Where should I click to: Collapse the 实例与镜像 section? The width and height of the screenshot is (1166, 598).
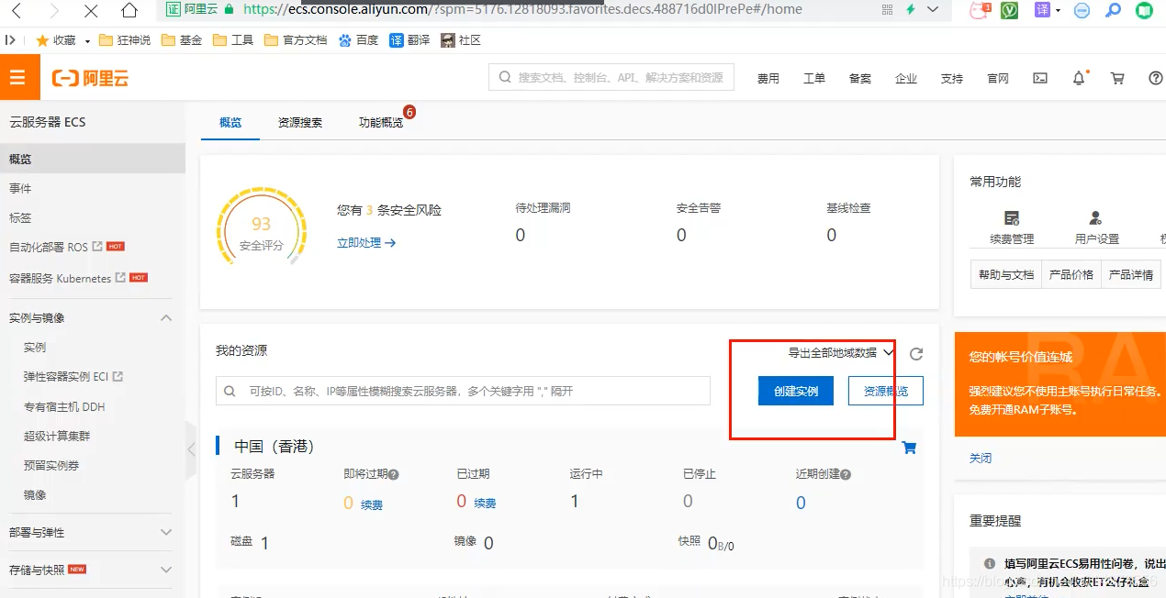click(166, 318)
